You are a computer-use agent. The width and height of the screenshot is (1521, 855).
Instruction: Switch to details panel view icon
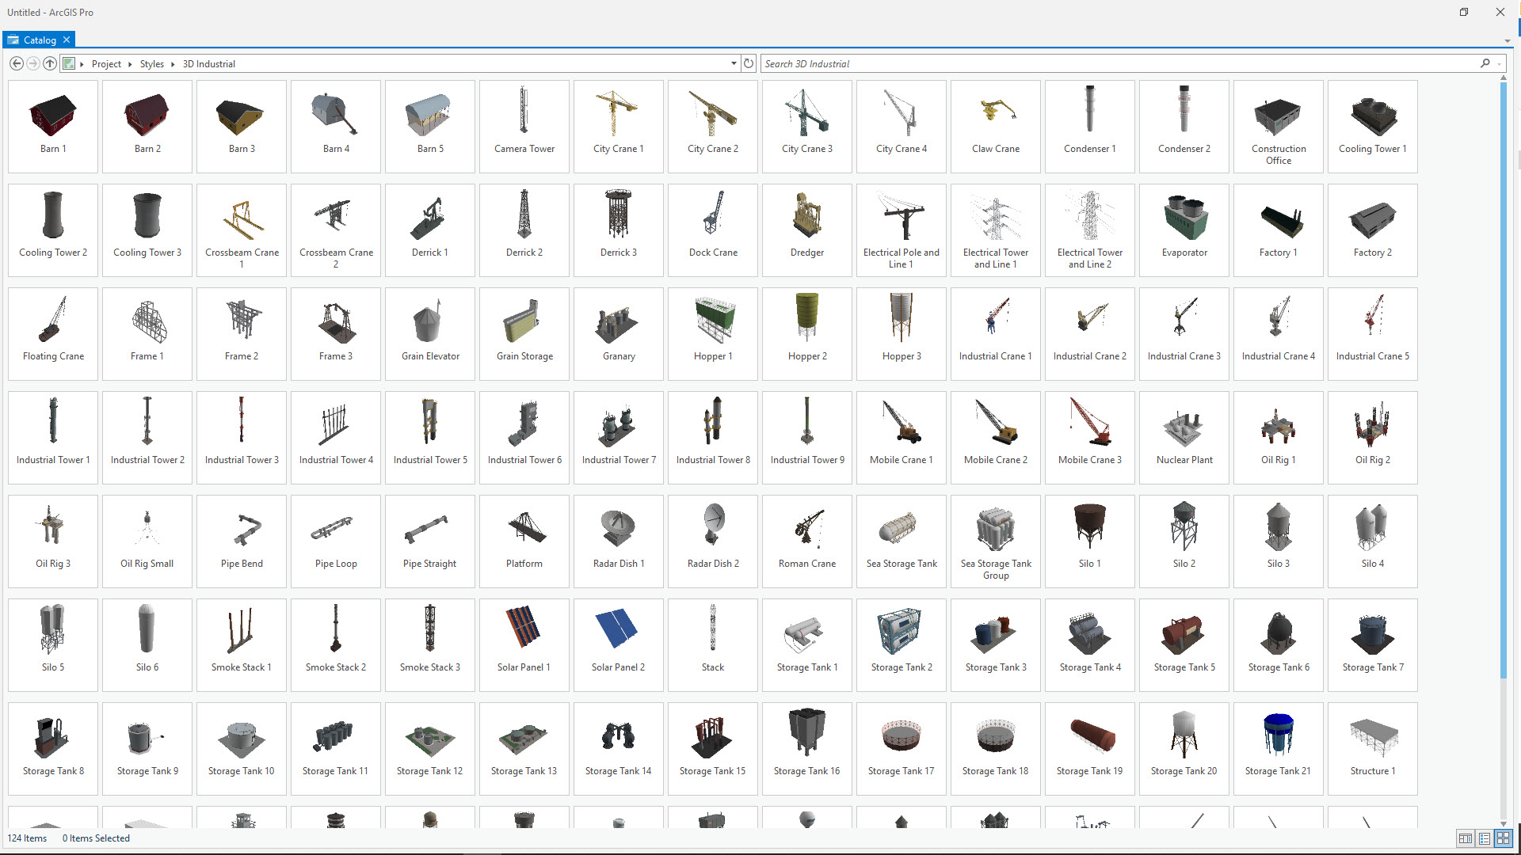[1465, 838]
